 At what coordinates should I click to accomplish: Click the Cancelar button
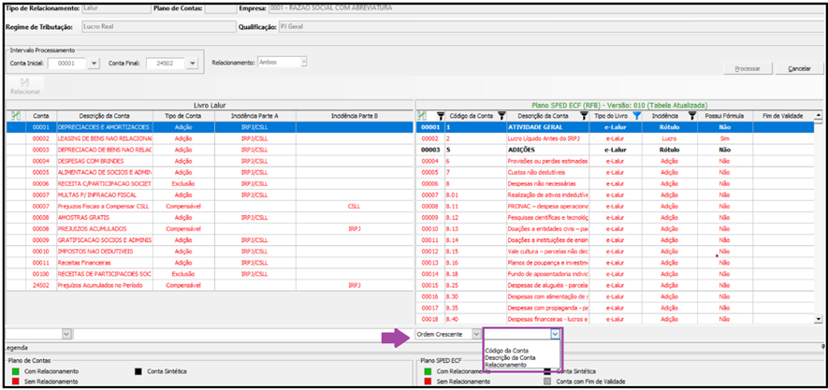pyautogui.click(x=799, y=69)
